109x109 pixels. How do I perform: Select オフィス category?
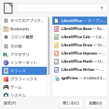click(x=24, y=71)
